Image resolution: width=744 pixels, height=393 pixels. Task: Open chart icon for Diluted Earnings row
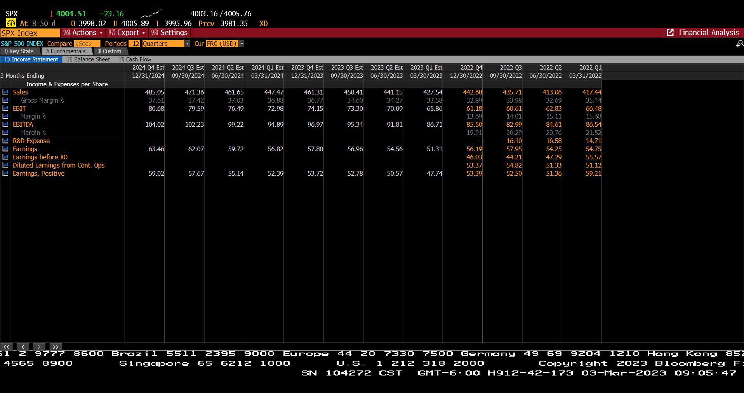5,165
